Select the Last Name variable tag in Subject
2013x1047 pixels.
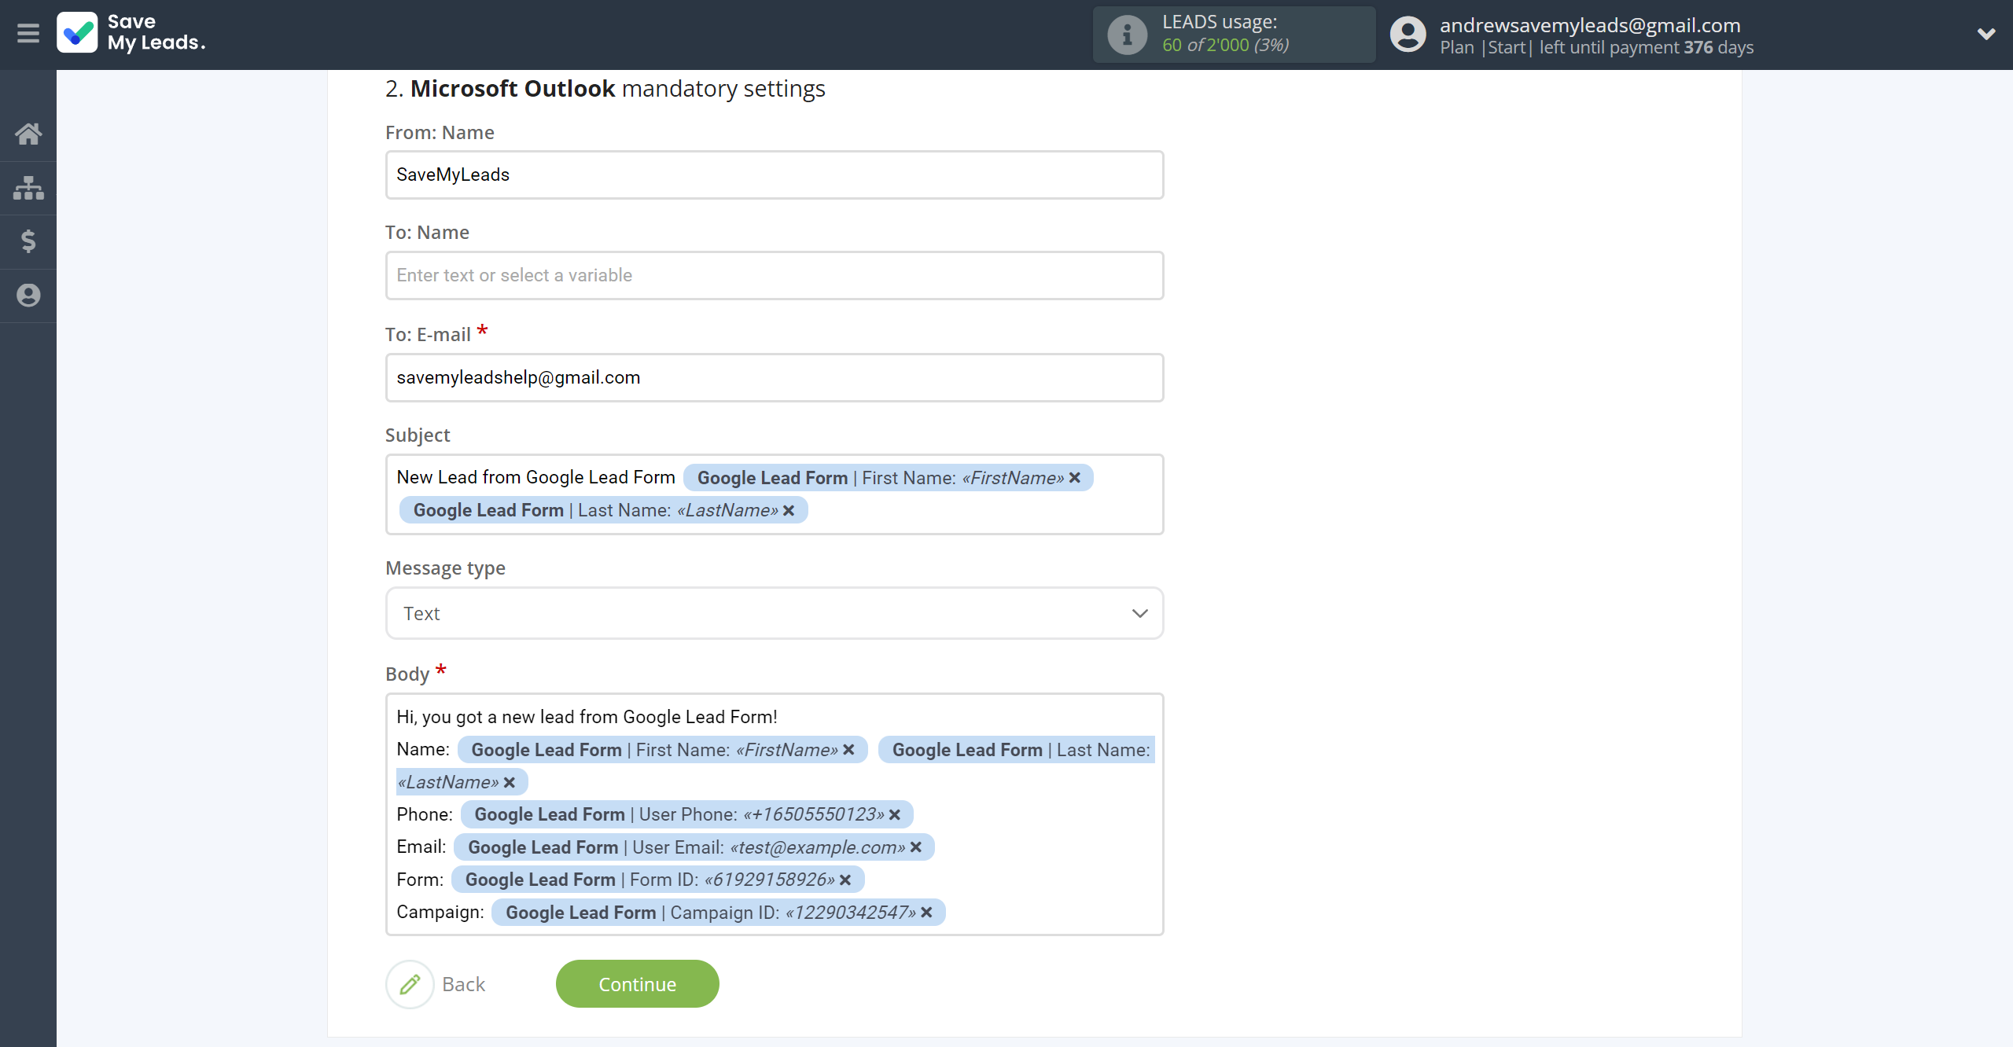click(x=603, y=510)
